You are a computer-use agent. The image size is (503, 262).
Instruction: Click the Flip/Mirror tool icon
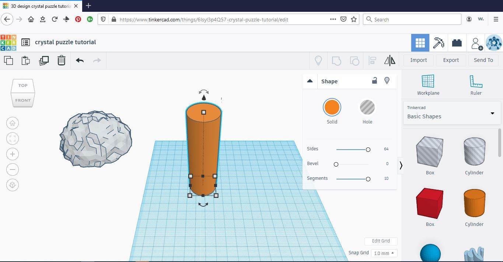pyautogui.click(x=390, y=60)
